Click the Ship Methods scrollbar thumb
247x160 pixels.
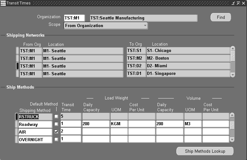pyautogui.click(x=232, y=125)
